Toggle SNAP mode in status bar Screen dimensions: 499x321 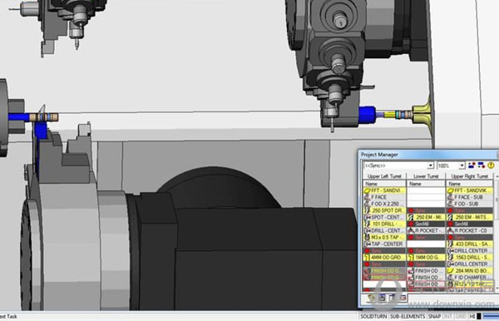click(434, 316)
